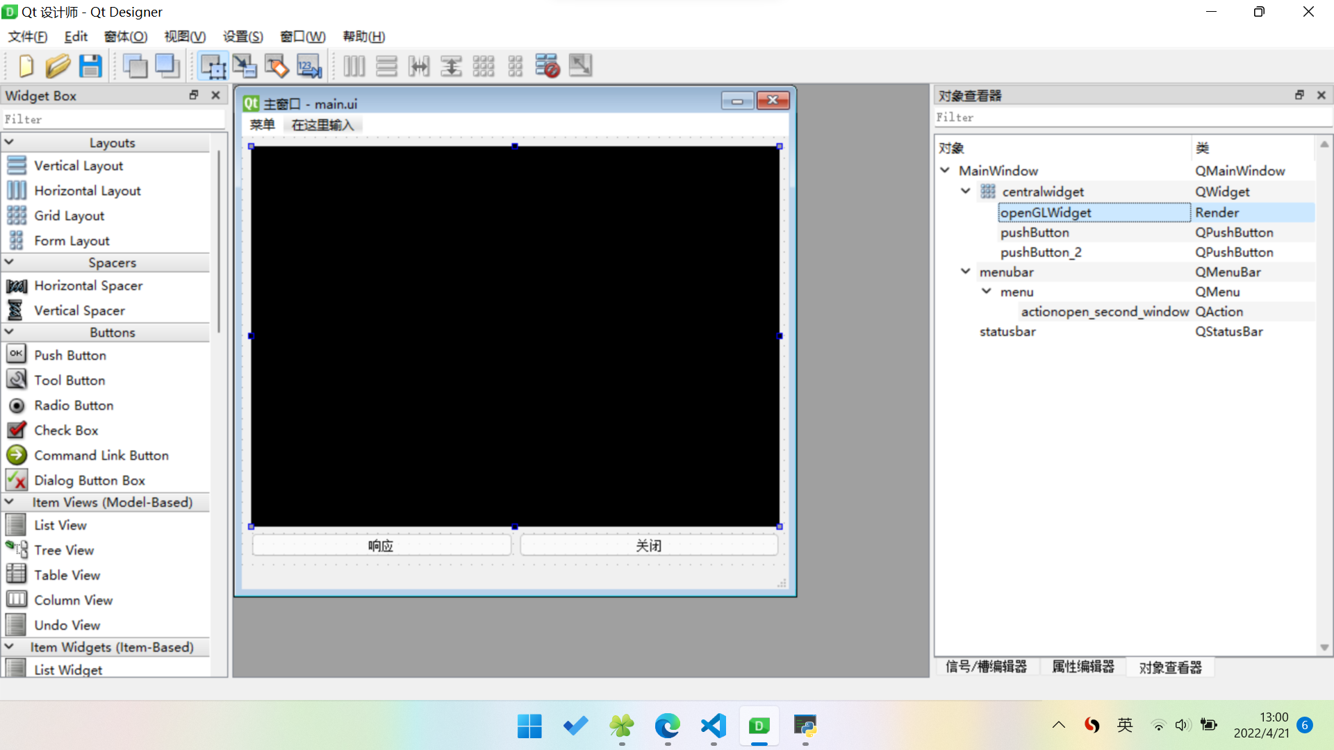Click the Save floppy disk icon

click(90, 66)
